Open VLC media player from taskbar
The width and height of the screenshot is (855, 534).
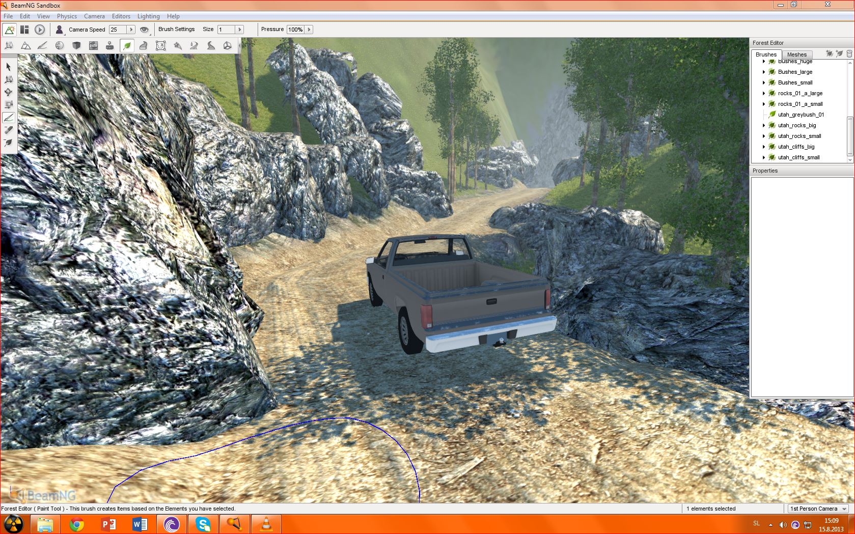266,524
